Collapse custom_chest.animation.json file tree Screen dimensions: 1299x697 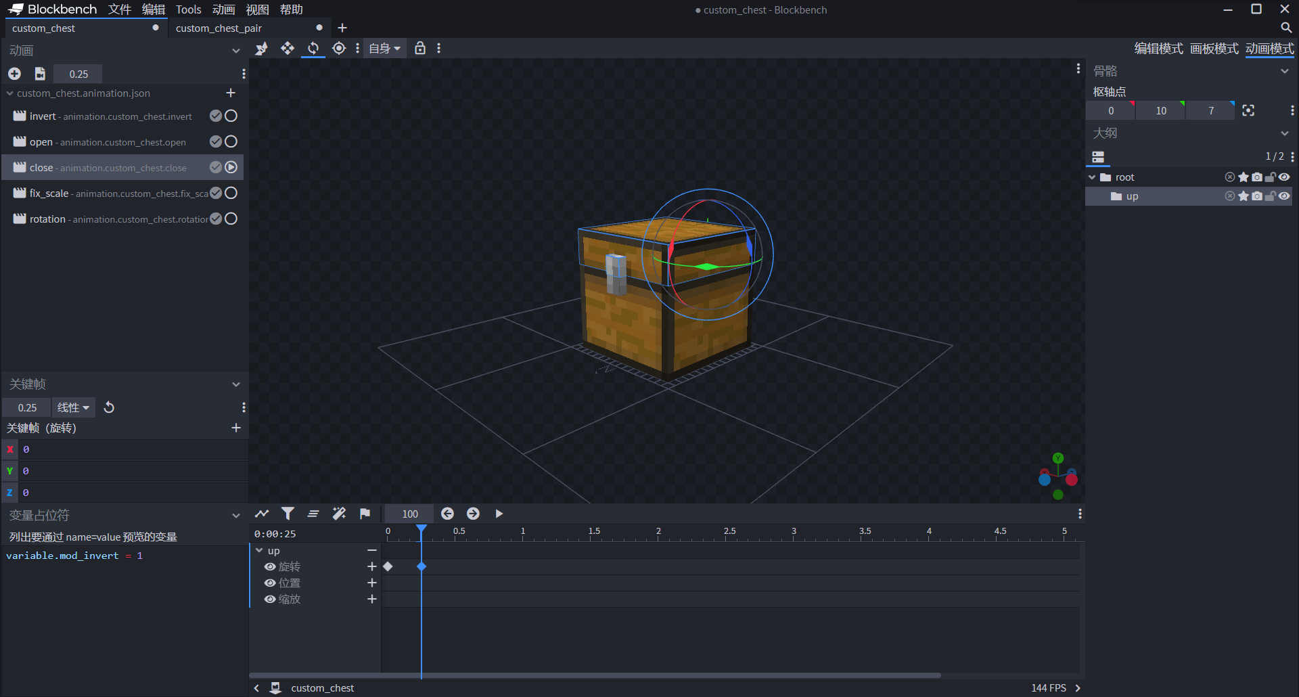[9, 93]
